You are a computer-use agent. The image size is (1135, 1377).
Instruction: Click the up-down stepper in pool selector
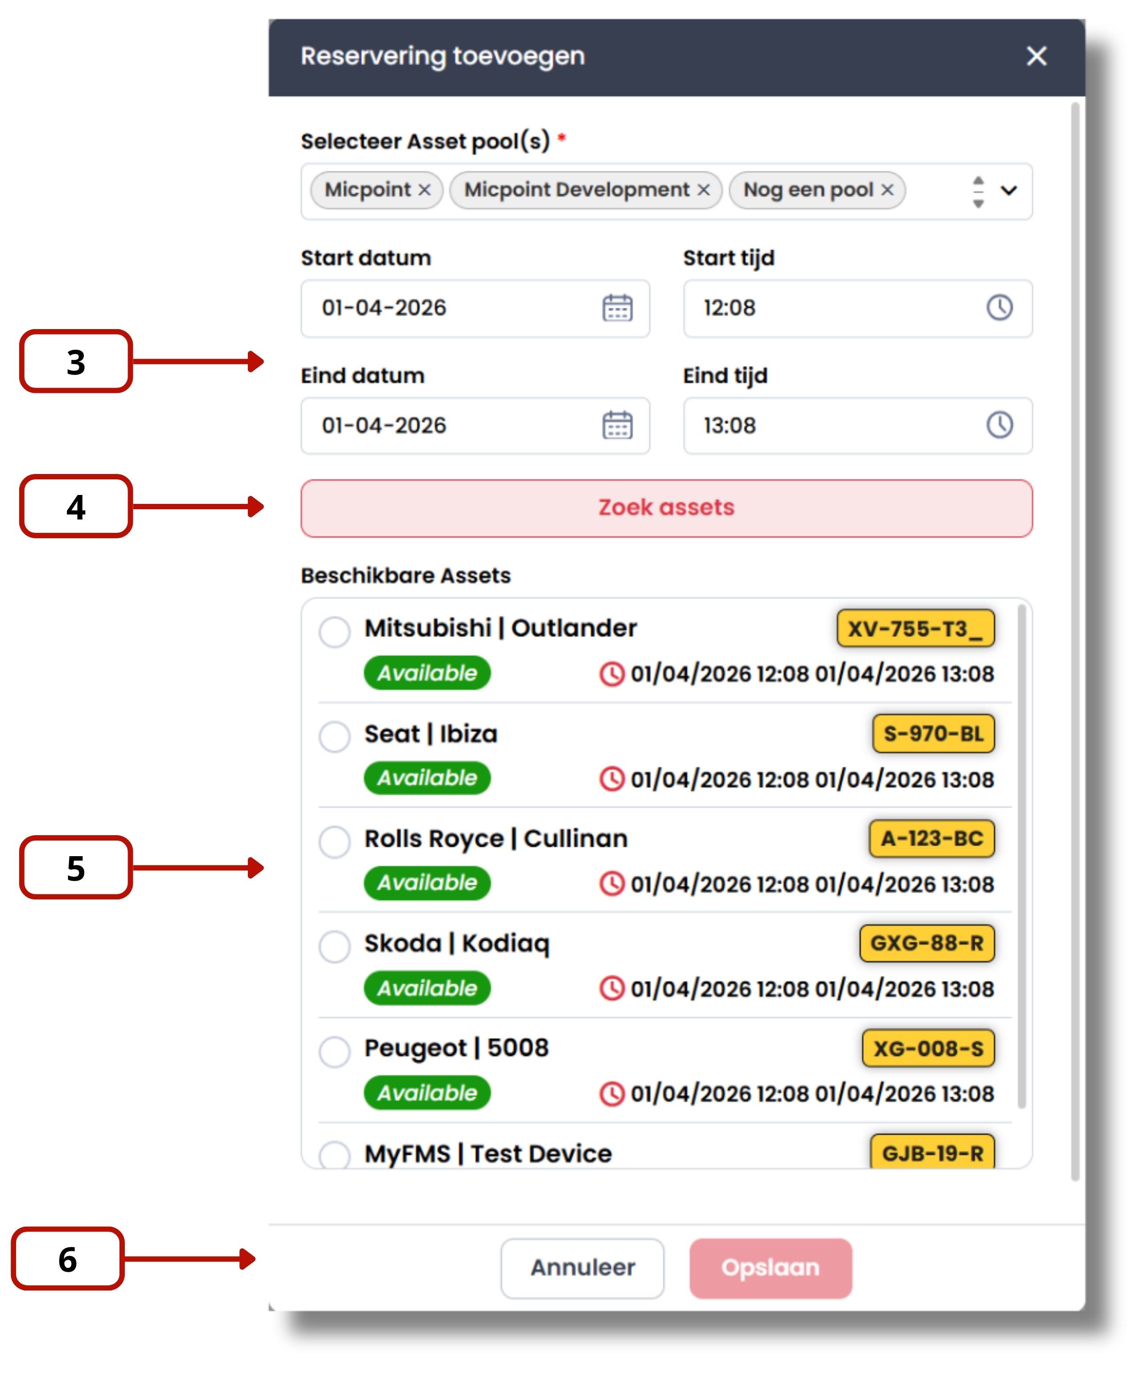coord(978,192)
